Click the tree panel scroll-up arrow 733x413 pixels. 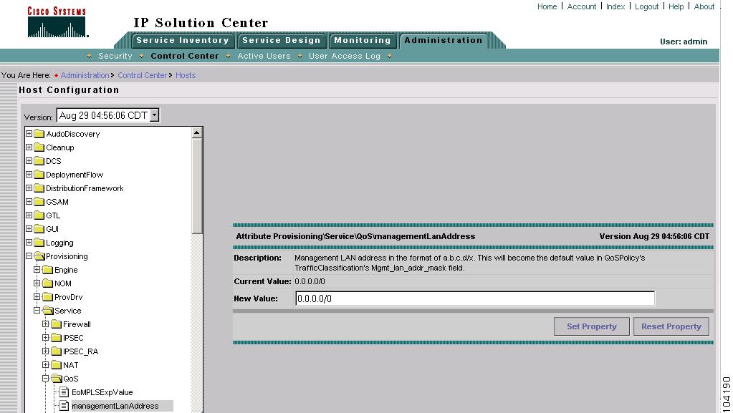point(197,132)
